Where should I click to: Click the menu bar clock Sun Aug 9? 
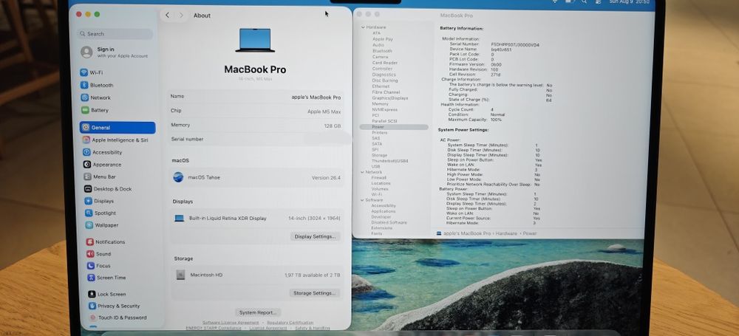(x=629, y=2)
